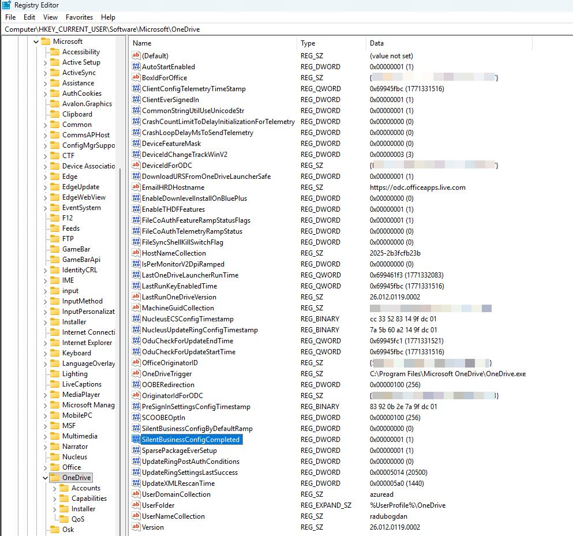
Task: Click the string icon next to EmailHRDHostname
Action: [137, 188]
